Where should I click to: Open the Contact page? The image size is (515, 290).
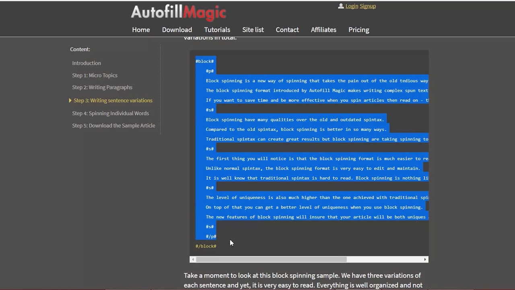click(287, 30)
